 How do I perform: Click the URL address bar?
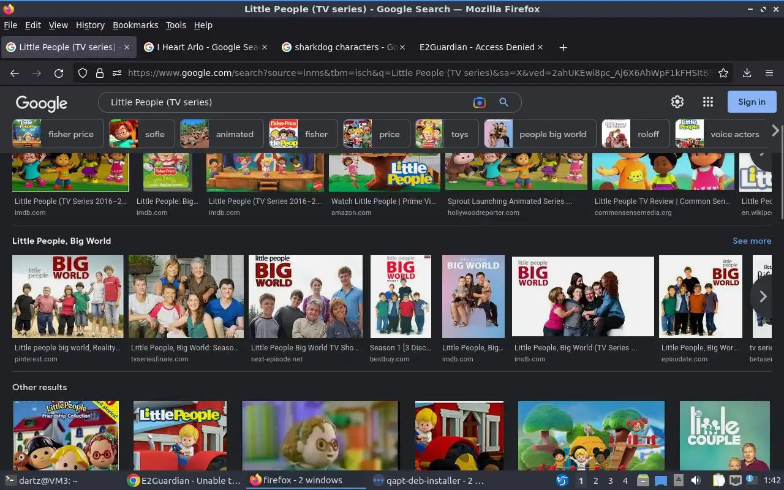coord(420,73)
